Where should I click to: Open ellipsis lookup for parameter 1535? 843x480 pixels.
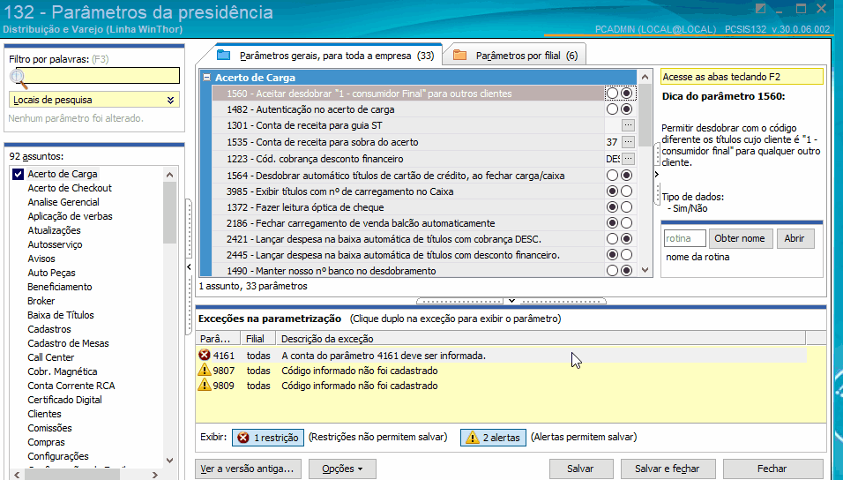point(628,142)
